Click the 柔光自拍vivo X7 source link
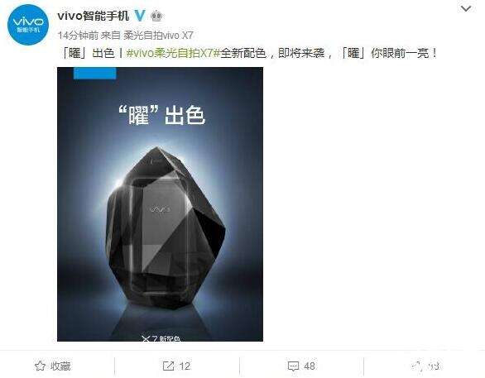 [158, 36]
